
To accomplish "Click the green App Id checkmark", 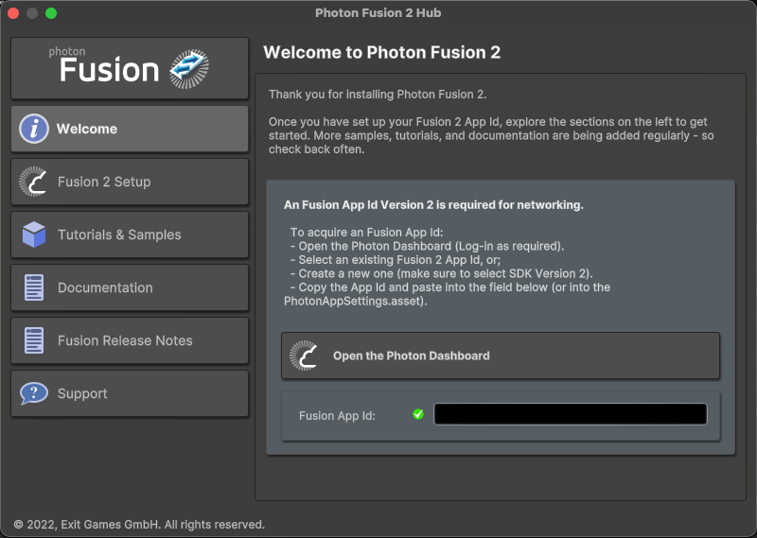I will (418, 414).
